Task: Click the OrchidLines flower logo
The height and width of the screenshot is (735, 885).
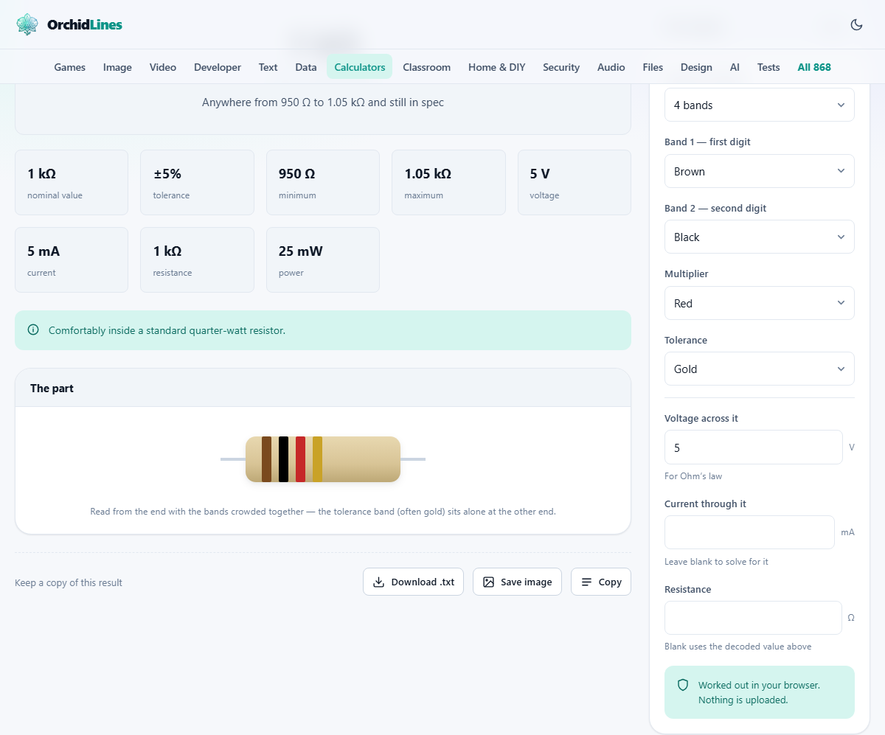Action: pos(27,24)
